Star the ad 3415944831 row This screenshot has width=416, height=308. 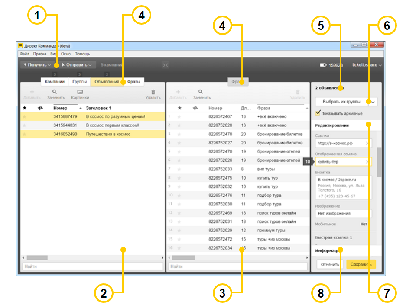coord(25,125)
